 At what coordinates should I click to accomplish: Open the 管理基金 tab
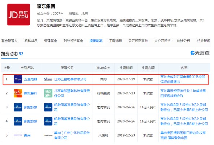50,41
